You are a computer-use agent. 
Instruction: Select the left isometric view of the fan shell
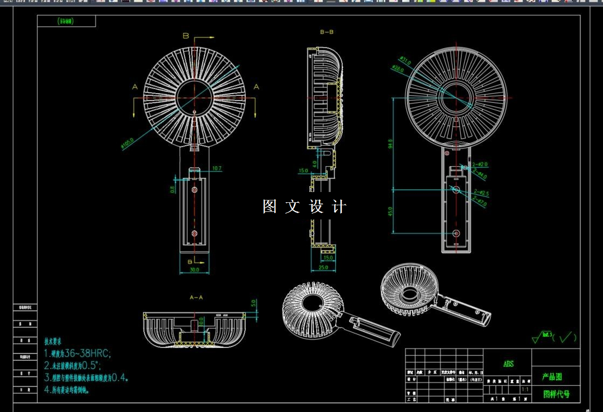(x=341, y=314)
